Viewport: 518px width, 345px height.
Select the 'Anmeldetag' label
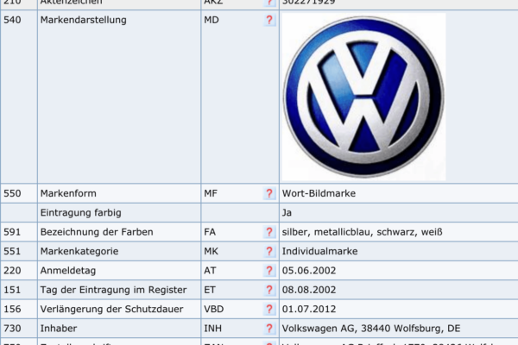[68, 271]
